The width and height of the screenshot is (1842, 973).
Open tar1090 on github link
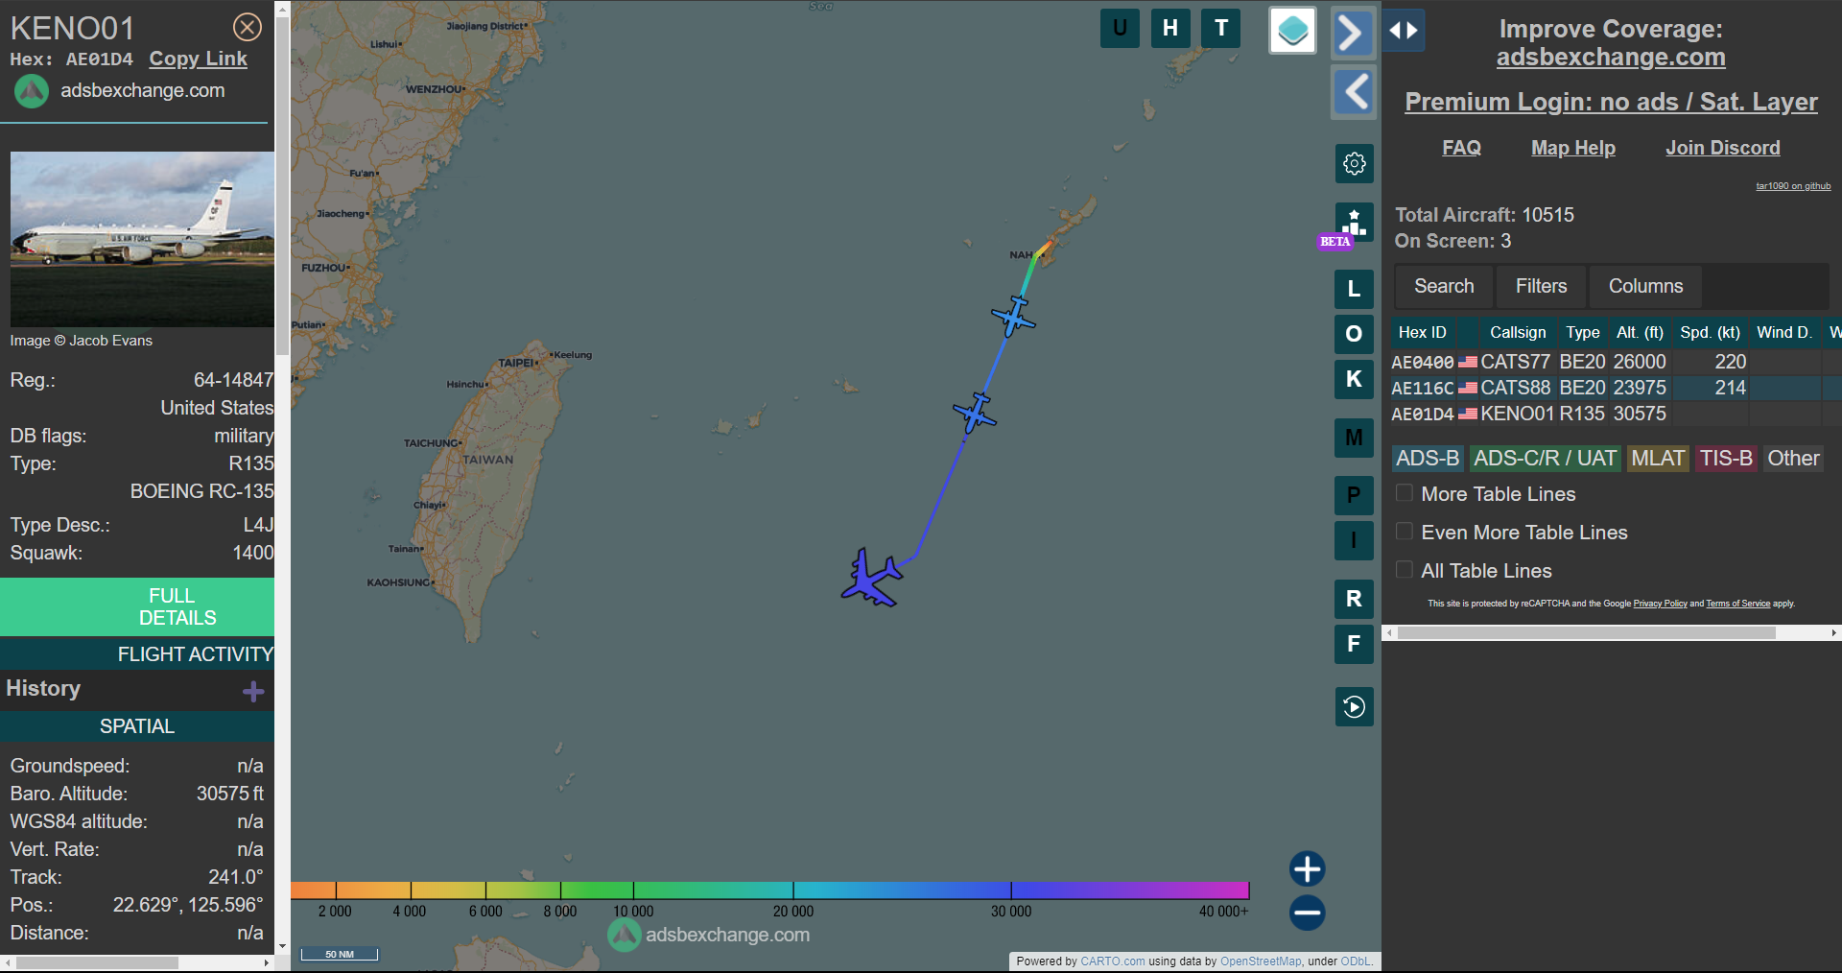(x=1793, y=186)
